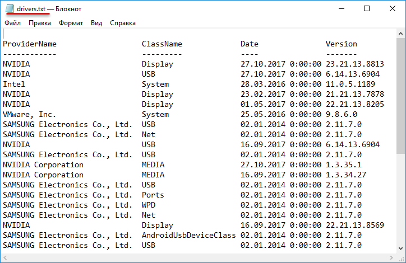
Task: Click date 25.05.2016 0:00:00
Action: 281,114
